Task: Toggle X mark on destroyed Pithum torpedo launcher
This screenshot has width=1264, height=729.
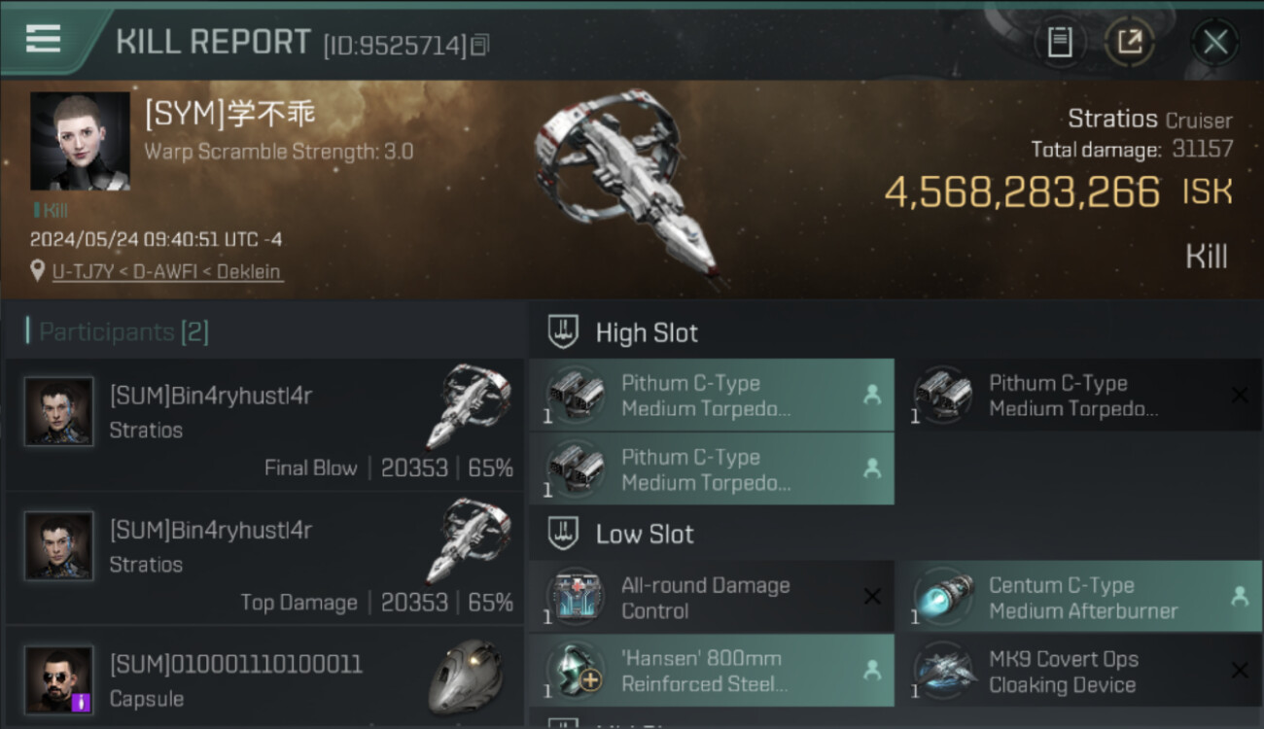Action: coord(1239,395)
